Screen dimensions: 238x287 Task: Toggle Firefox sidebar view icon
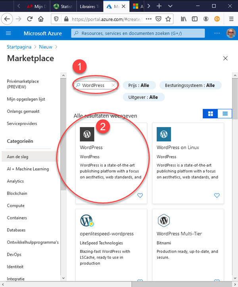click(x=195, y=19)
